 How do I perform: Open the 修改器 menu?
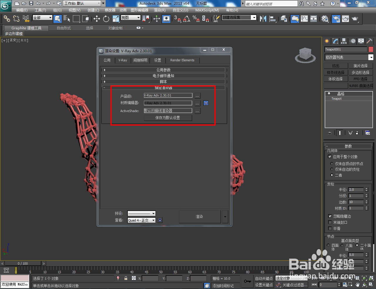click(110, 10)
